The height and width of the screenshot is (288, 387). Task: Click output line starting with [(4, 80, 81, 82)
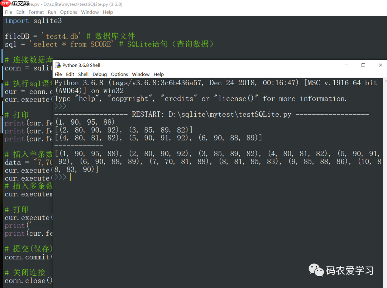158,138
